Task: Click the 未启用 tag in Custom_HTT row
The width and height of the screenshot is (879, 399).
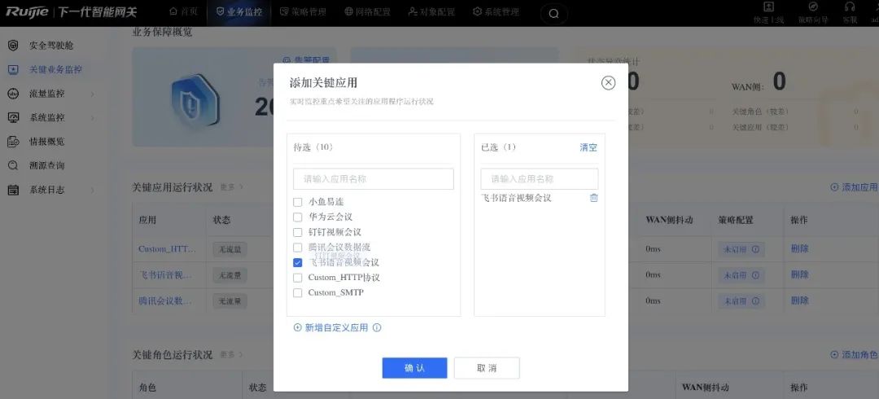Action: pos(741,249)
